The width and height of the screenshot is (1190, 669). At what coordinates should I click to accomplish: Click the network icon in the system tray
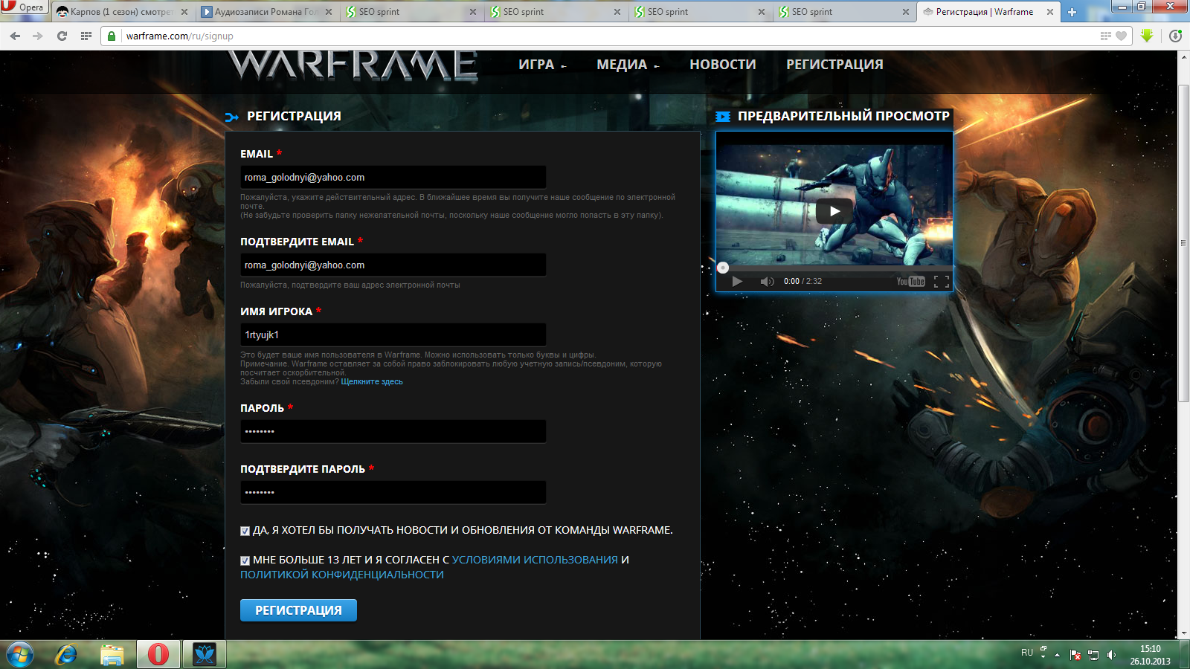1093,655
